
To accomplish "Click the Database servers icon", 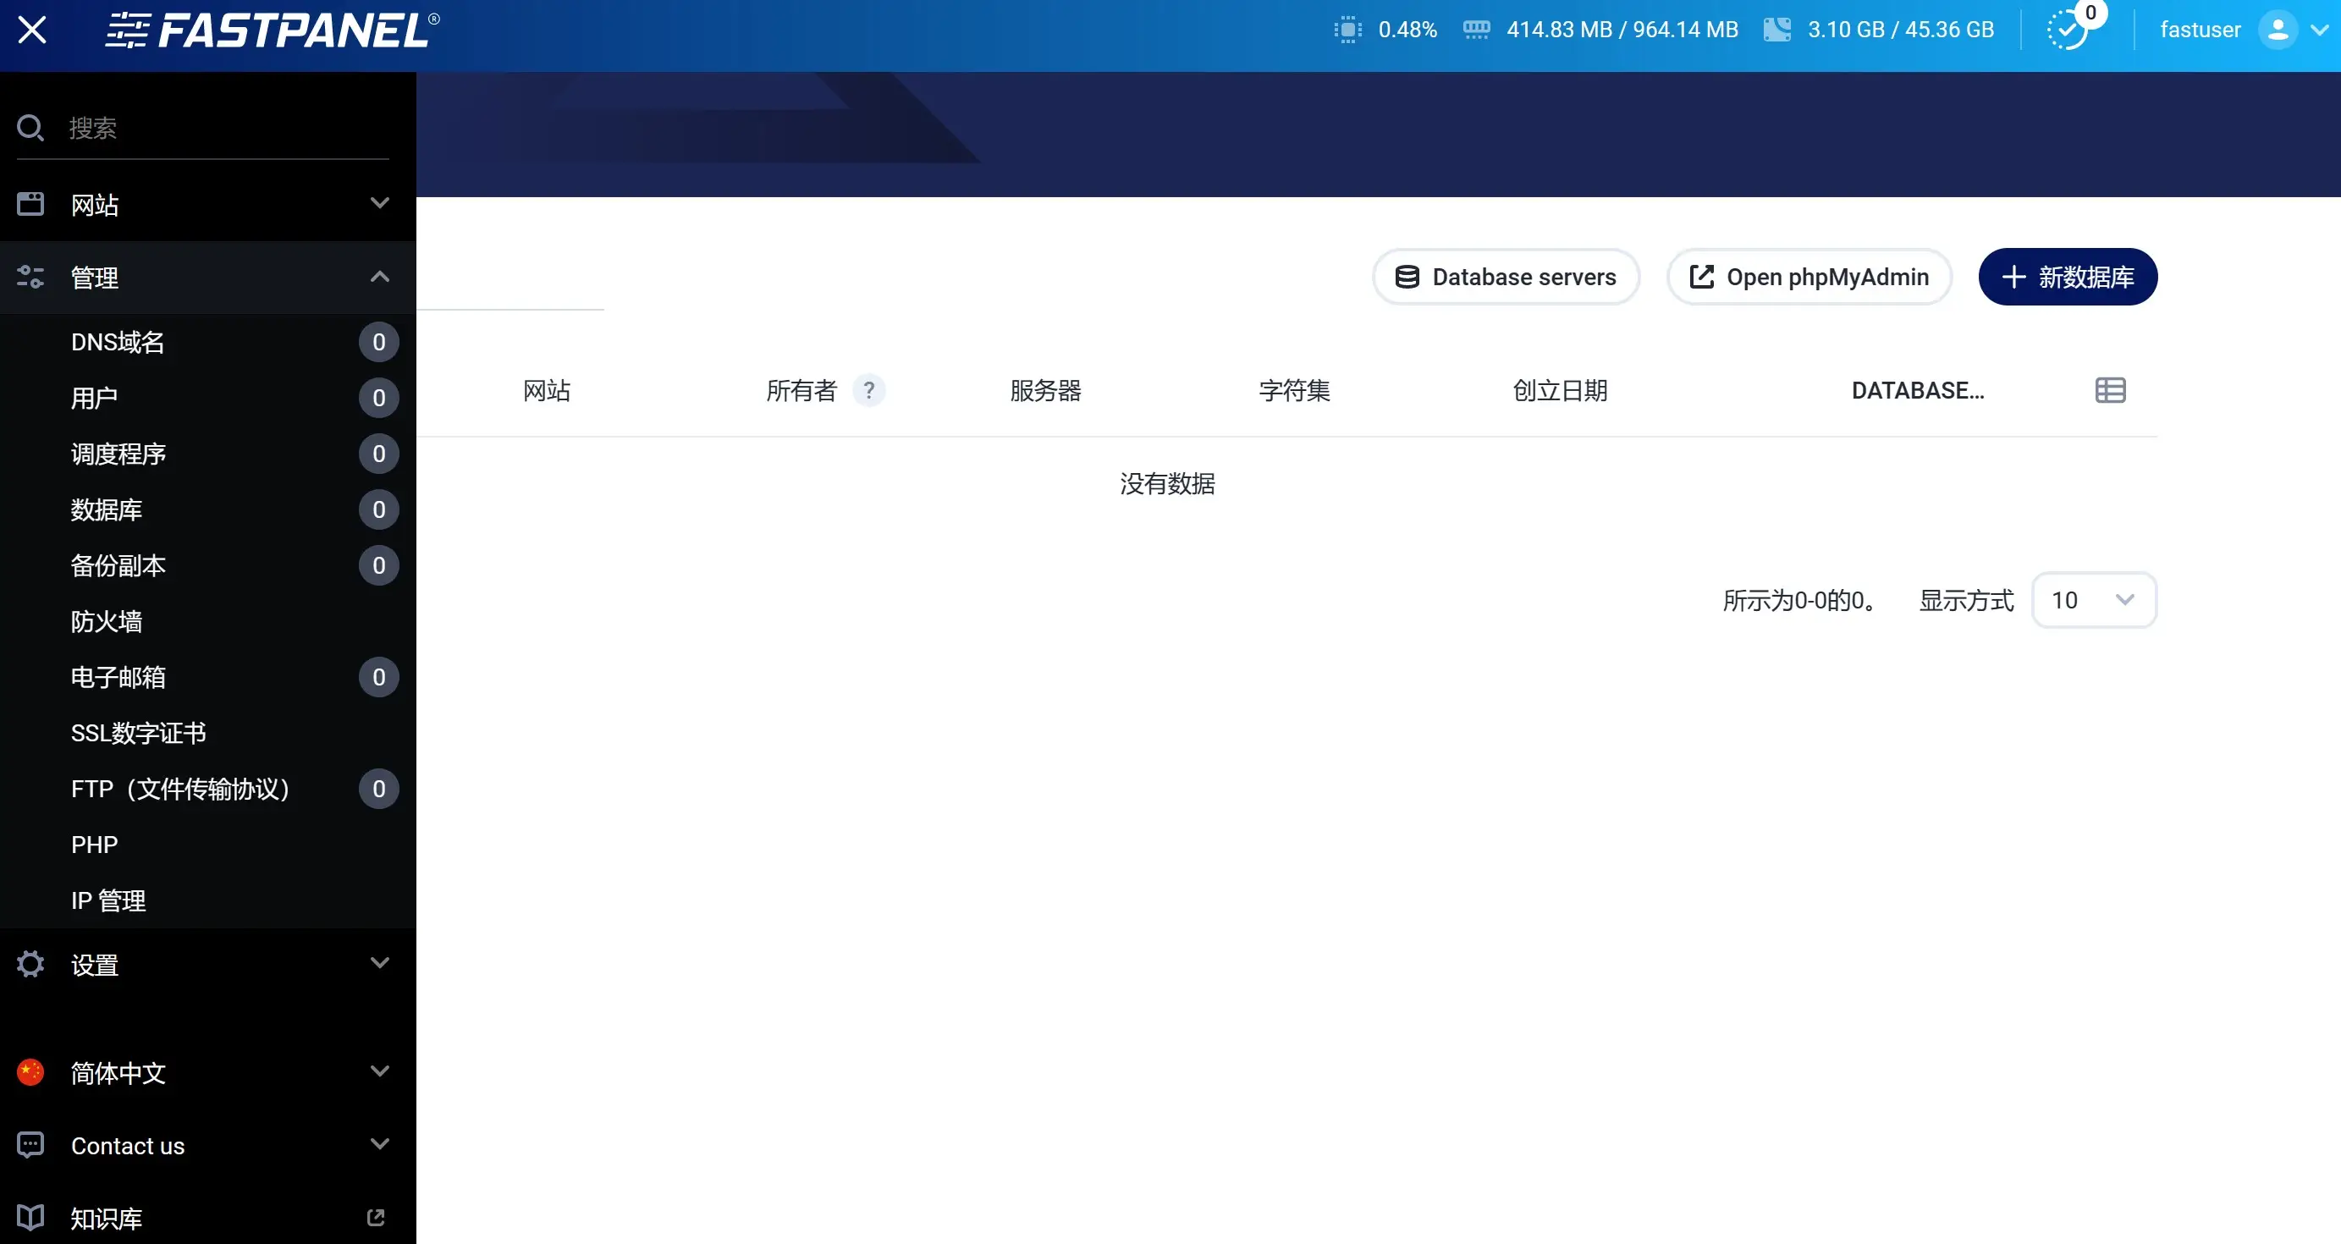I will (1407, 277).
